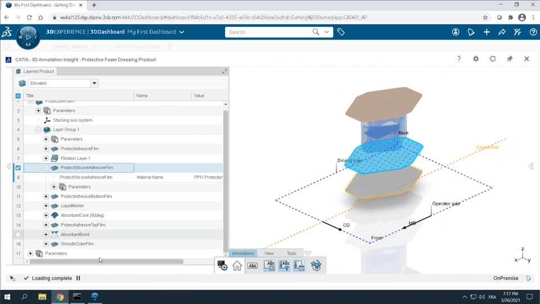Toggle the annotation filter tool

pos(284,265)
